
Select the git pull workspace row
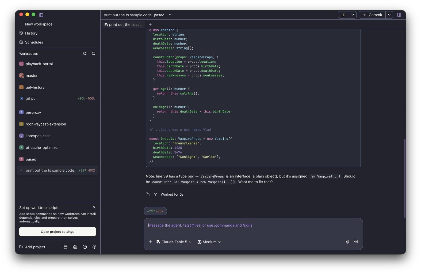tap(58, 98)
